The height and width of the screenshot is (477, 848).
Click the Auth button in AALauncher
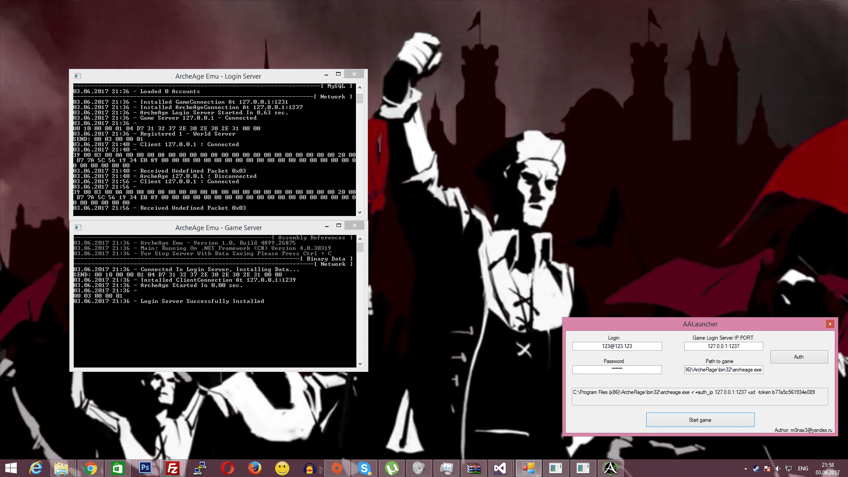tap(799, 357)
